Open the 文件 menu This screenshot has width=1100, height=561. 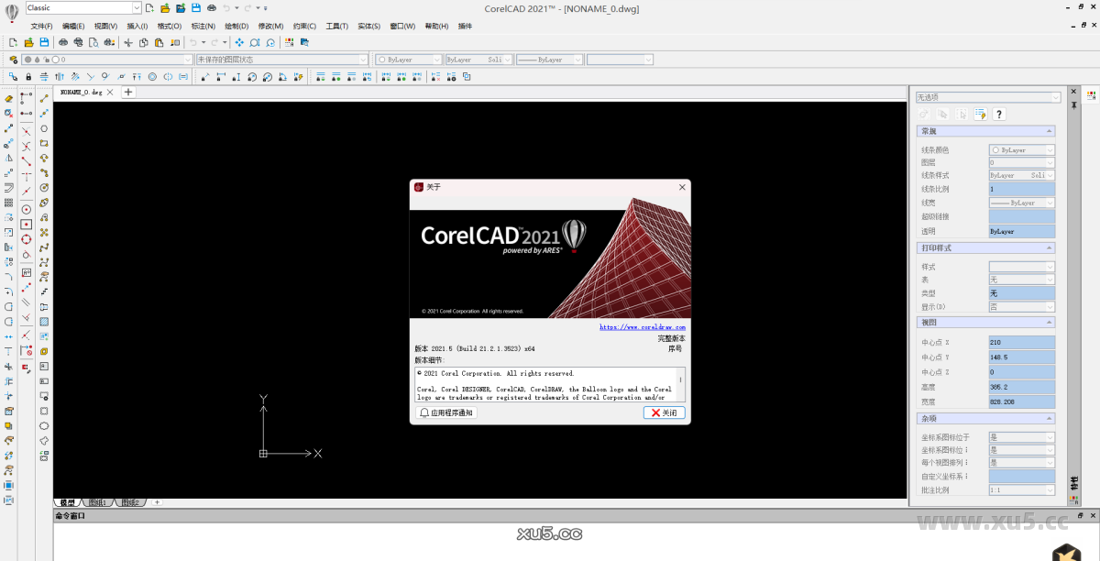(42, 26)
